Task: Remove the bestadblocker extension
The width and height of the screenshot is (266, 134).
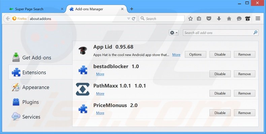Action: click(x=244, y=74)
